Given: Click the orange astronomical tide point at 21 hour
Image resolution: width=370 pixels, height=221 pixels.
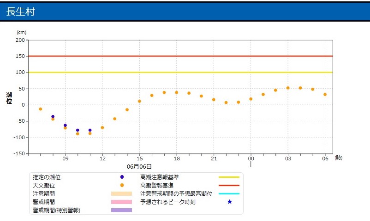Looking at the screenshot, I should pyautogui.click(x=214, y=99).
